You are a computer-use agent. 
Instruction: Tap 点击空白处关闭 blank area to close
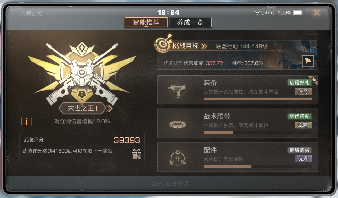coord(169,184)
